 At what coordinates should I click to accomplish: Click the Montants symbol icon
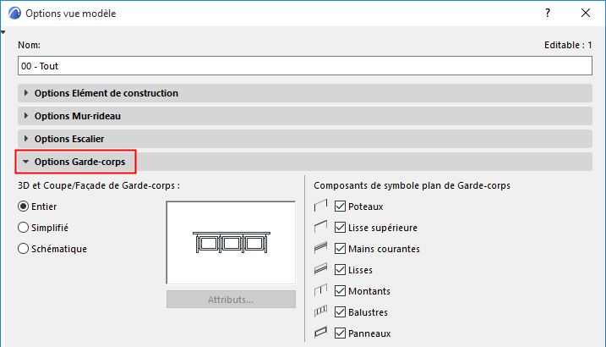(320, 290)
